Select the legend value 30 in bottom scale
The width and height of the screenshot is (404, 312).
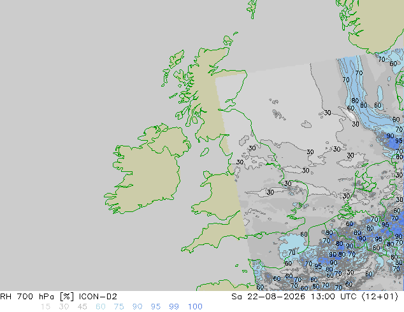(x=64, y=307)
